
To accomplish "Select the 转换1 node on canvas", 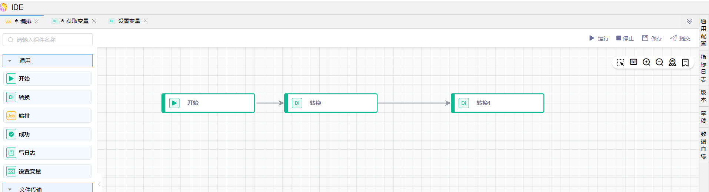I will [497, 103].
